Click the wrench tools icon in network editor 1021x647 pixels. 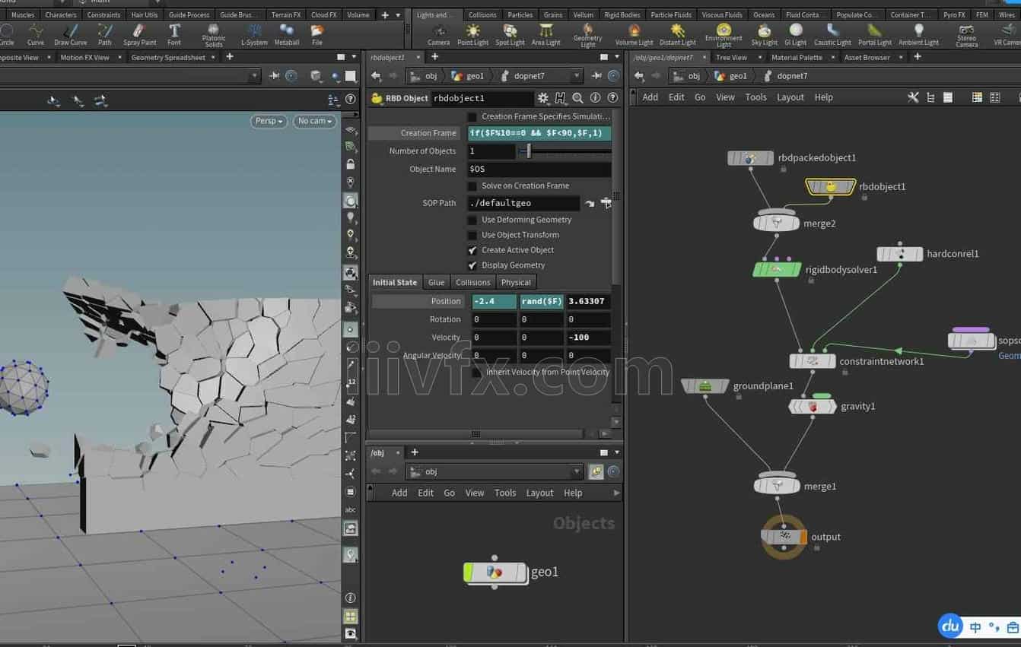(x=914, y=97)
